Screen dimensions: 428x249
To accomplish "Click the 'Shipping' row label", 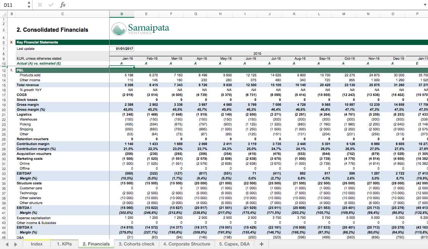I will pos(26,129).
